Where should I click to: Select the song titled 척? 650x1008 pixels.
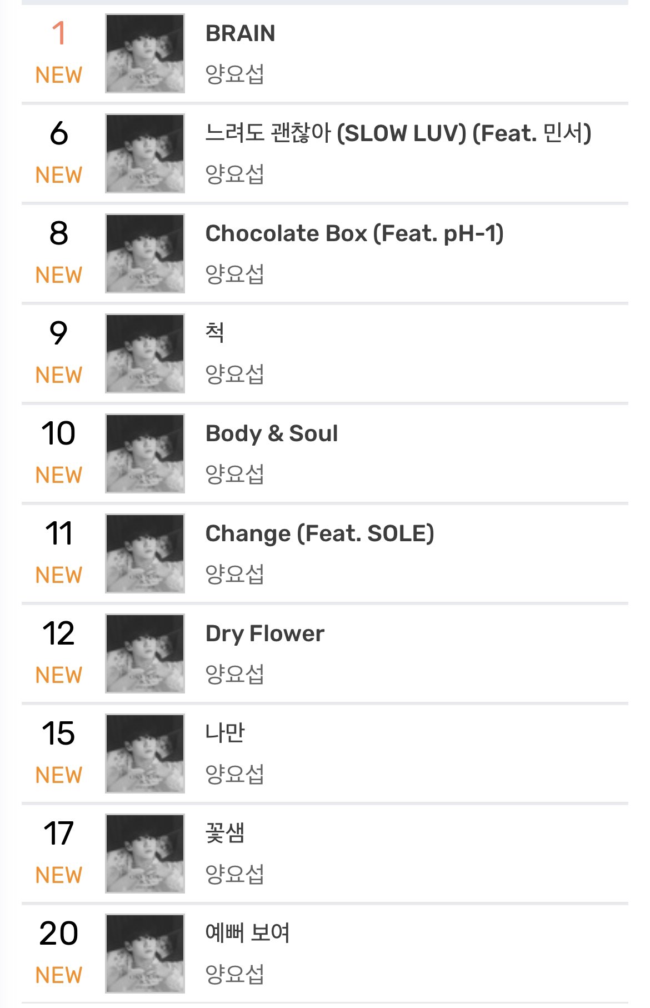(215, 333)
